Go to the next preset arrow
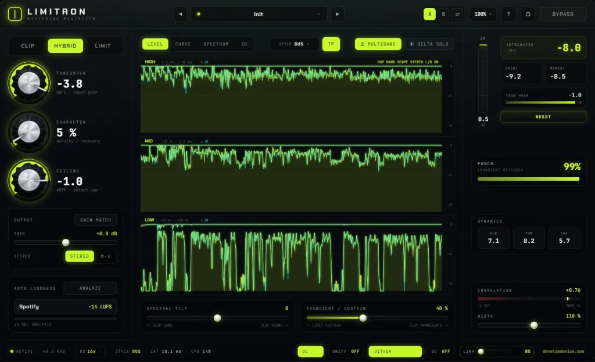The height and width of the screenshot is (362, 595). pyautogui.click(x=338, y=14)
